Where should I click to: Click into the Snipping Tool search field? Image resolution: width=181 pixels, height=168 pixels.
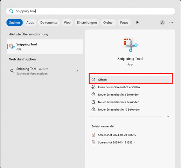(90, 11)
